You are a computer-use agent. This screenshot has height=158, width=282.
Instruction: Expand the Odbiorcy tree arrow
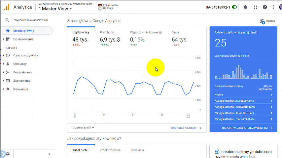(x=3, y=64)
